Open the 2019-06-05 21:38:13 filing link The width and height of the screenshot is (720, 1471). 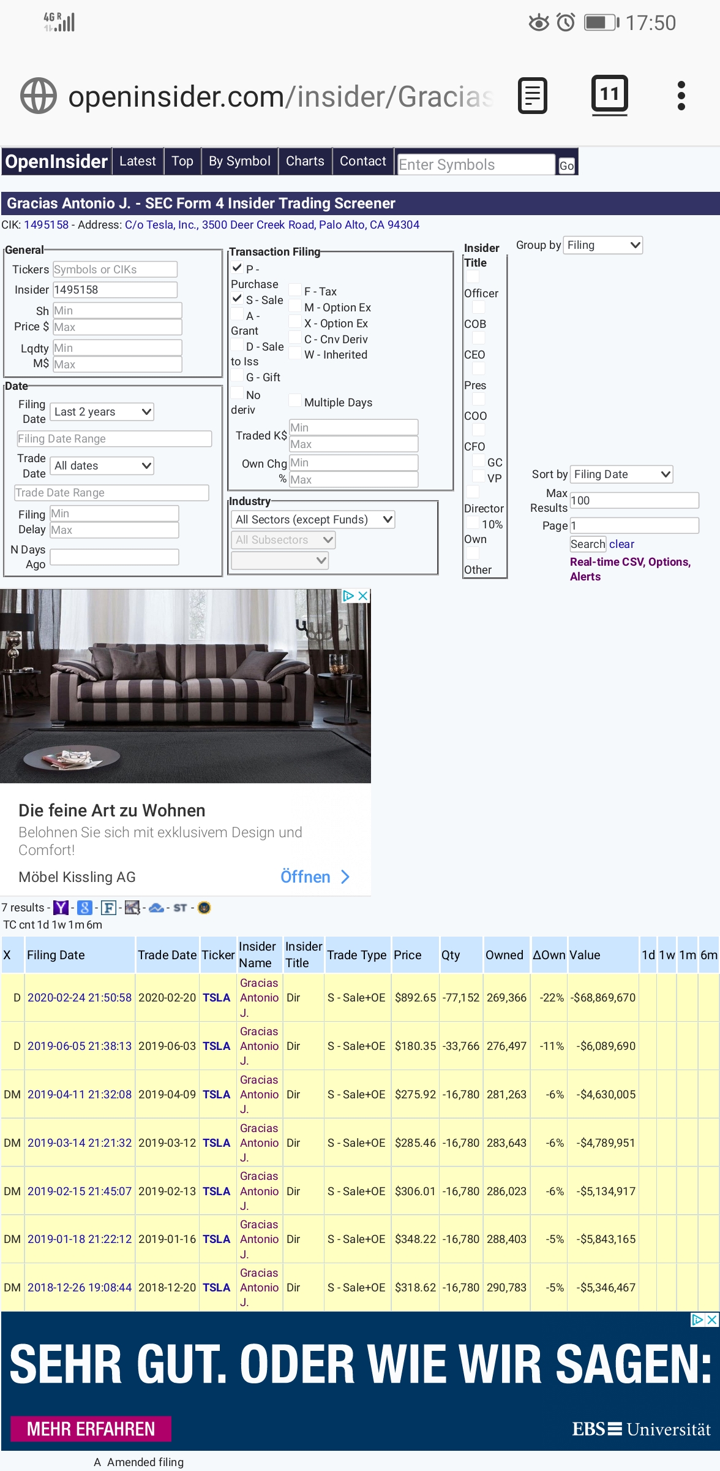pos(80,1046)
